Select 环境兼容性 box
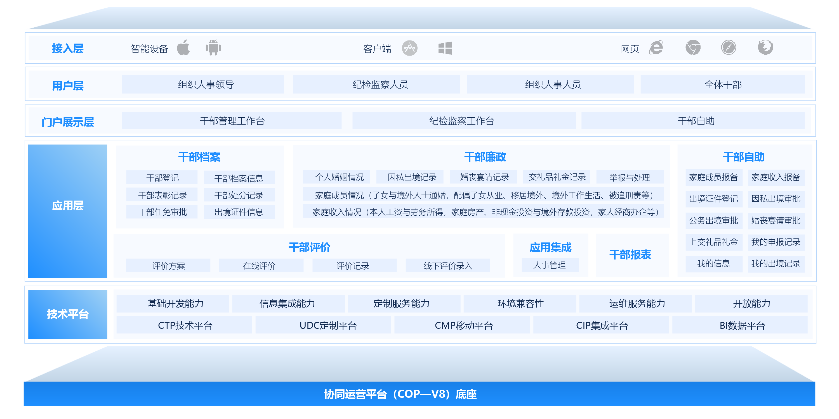Screen dimensions: 839x419 click(520, 304)
